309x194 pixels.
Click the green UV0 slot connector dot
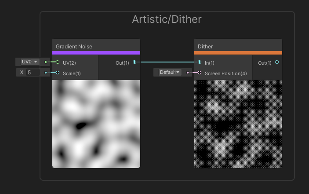coord(46,62)
